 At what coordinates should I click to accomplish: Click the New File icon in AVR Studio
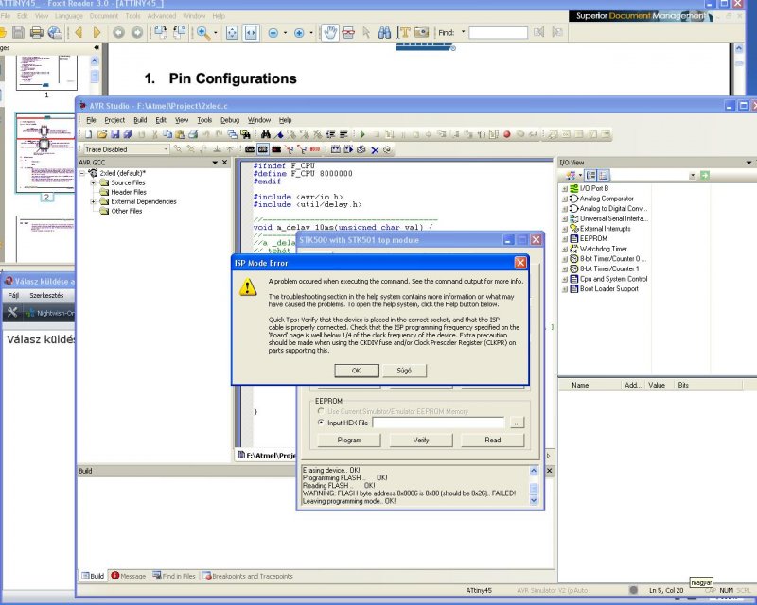(88, 134)
